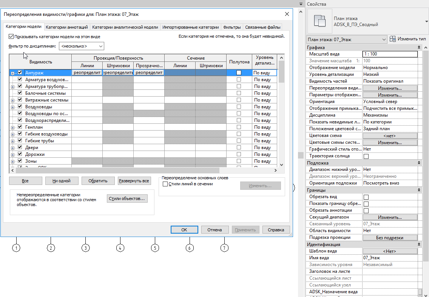Collapse the Идентификация properties section
The height and width of the screenshot is (297, 429).
[418, 244]
